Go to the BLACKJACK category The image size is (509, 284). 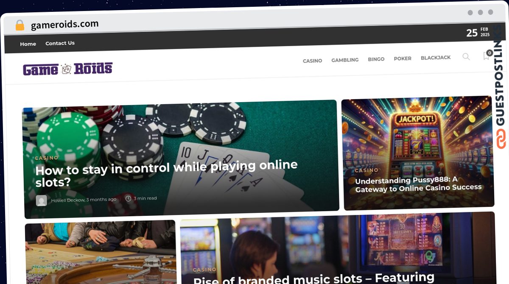pos(436,58)
